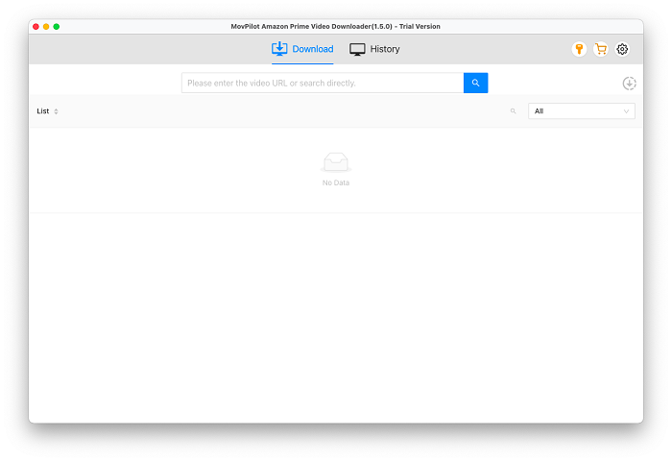Click small magnifier icon beside All filter
The width and height of the screenshot is (672, 461).
pyautogui.click(x=513, y=111)
